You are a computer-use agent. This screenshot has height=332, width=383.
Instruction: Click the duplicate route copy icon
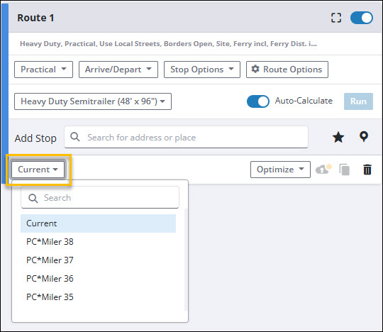point(345,170)
